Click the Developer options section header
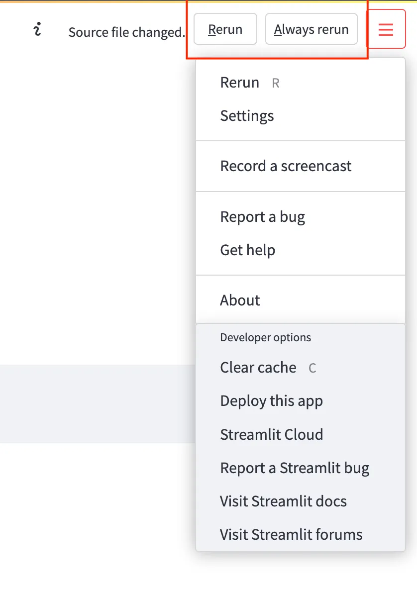 [265, 338]
